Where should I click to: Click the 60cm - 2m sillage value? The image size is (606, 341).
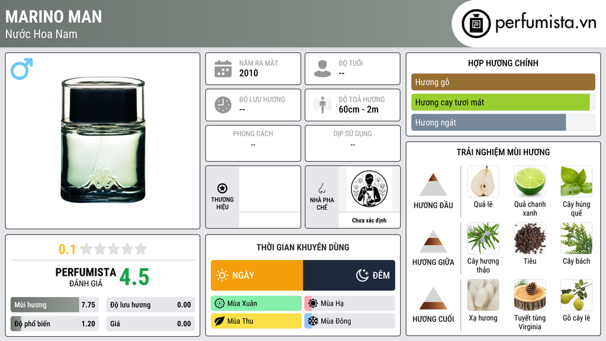pos(359,110)
